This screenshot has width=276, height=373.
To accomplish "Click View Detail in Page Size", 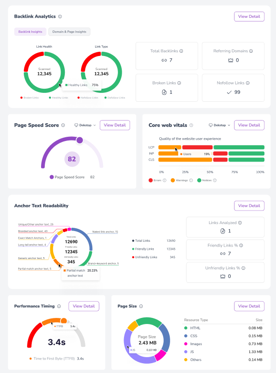I will 249,306.
